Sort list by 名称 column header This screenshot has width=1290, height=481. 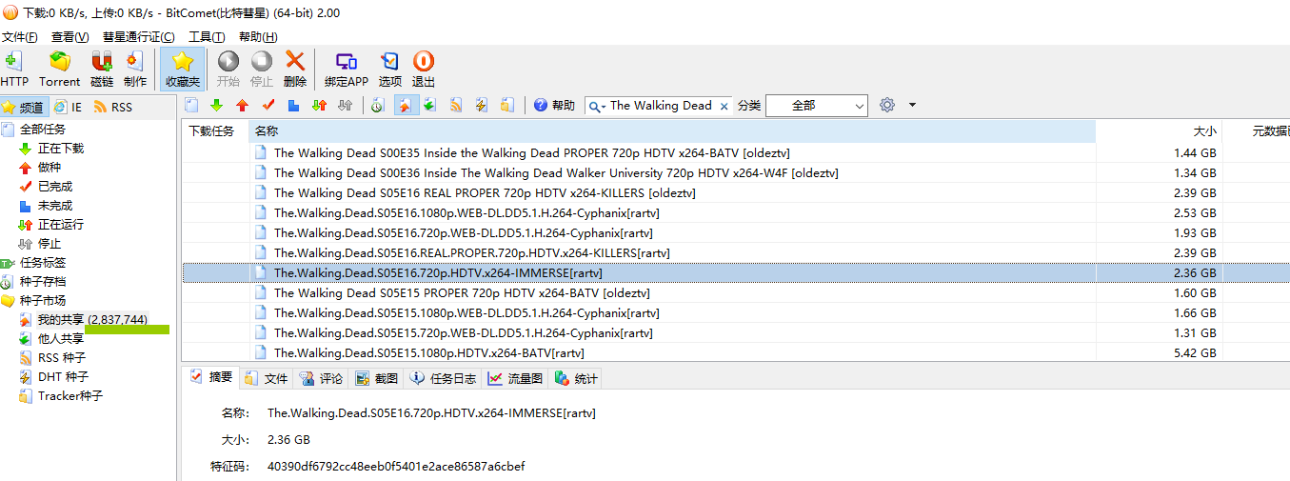click(672, 131)
